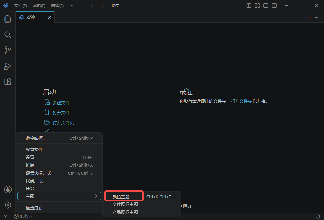324x220 pixels.
Task: Expand the hidden menu bar ellipsis
Action: (73, 6)
